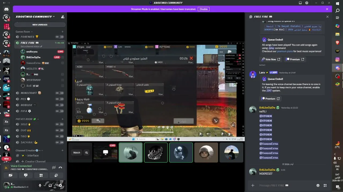
Task: Select the LIVE stream thumbnail in participant strip
Action: pos(105,153)
